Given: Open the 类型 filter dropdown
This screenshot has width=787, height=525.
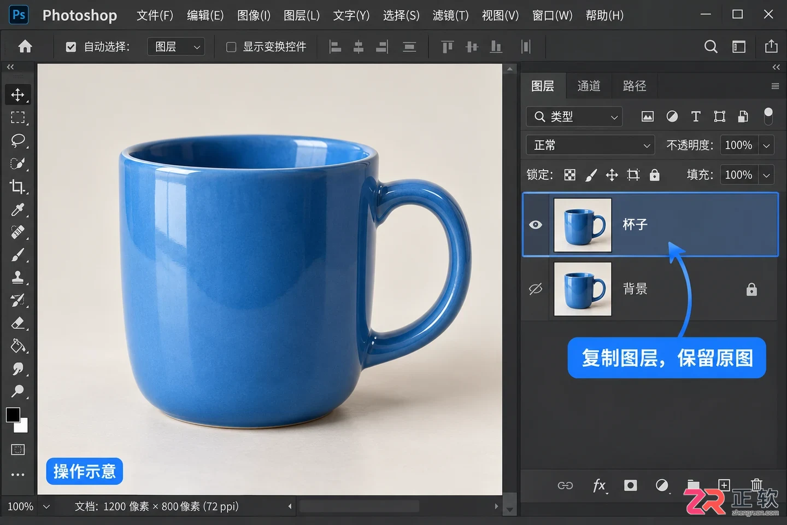Looking at the screenshot, I should point(574,116).
